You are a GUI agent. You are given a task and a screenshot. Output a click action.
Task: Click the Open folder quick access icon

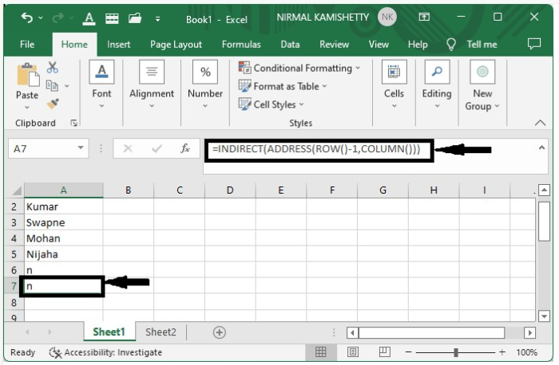pos(135,18)
